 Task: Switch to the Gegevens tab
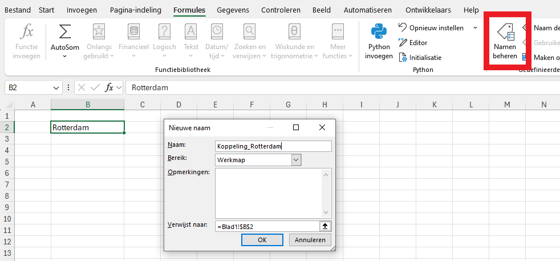233,10
